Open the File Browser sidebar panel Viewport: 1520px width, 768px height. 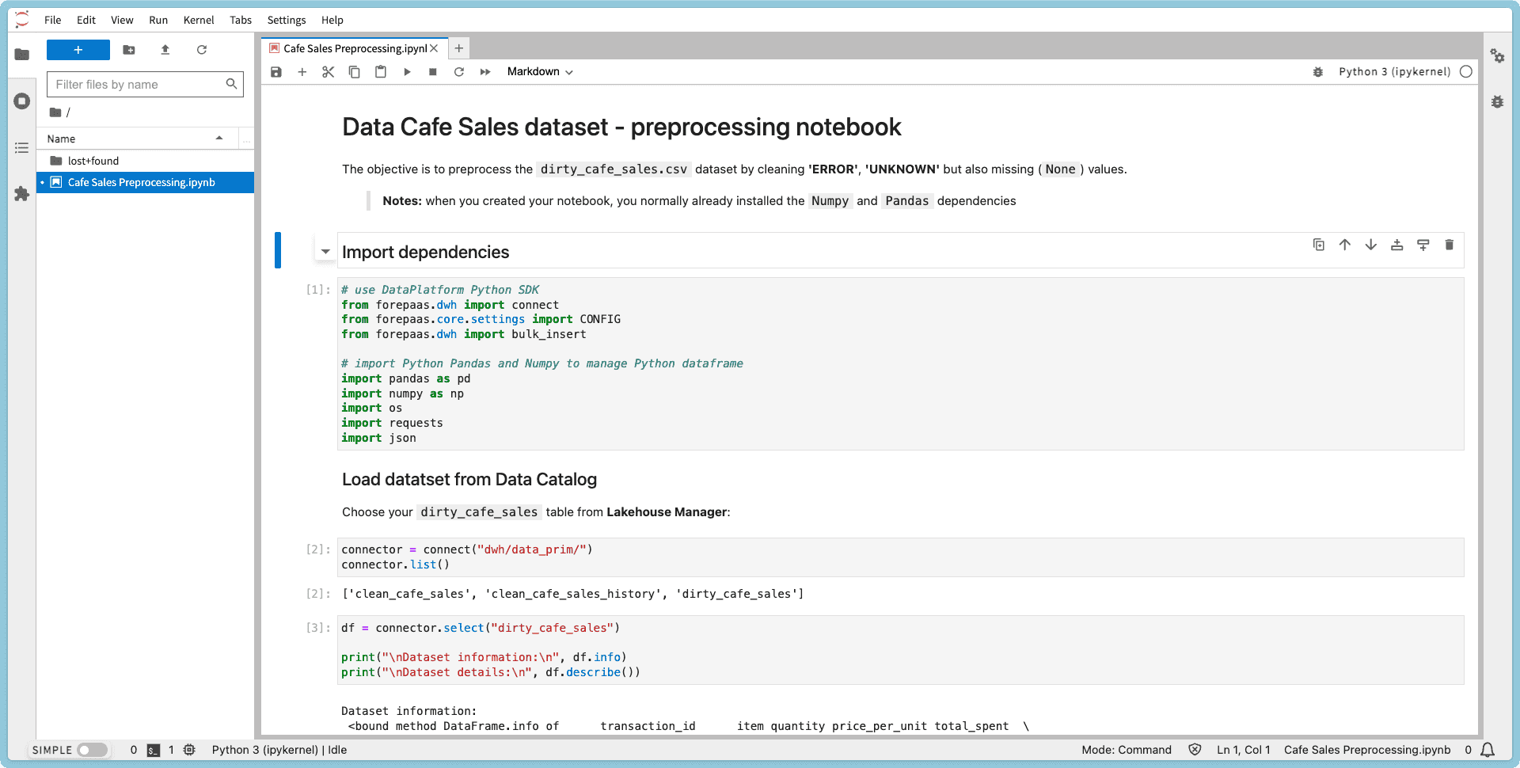[22, 55]
